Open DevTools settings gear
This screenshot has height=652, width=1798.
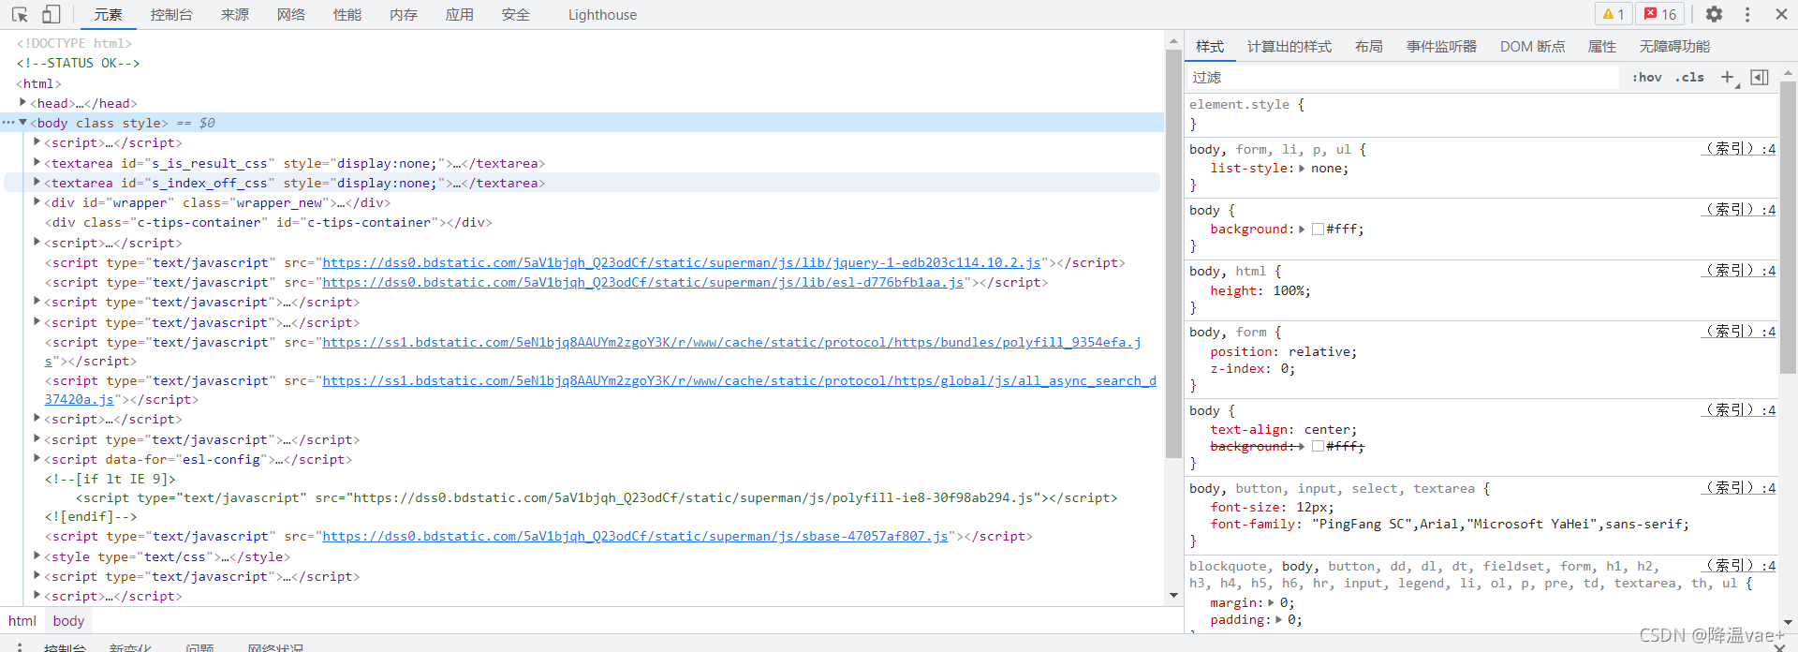pos(1714,14)
